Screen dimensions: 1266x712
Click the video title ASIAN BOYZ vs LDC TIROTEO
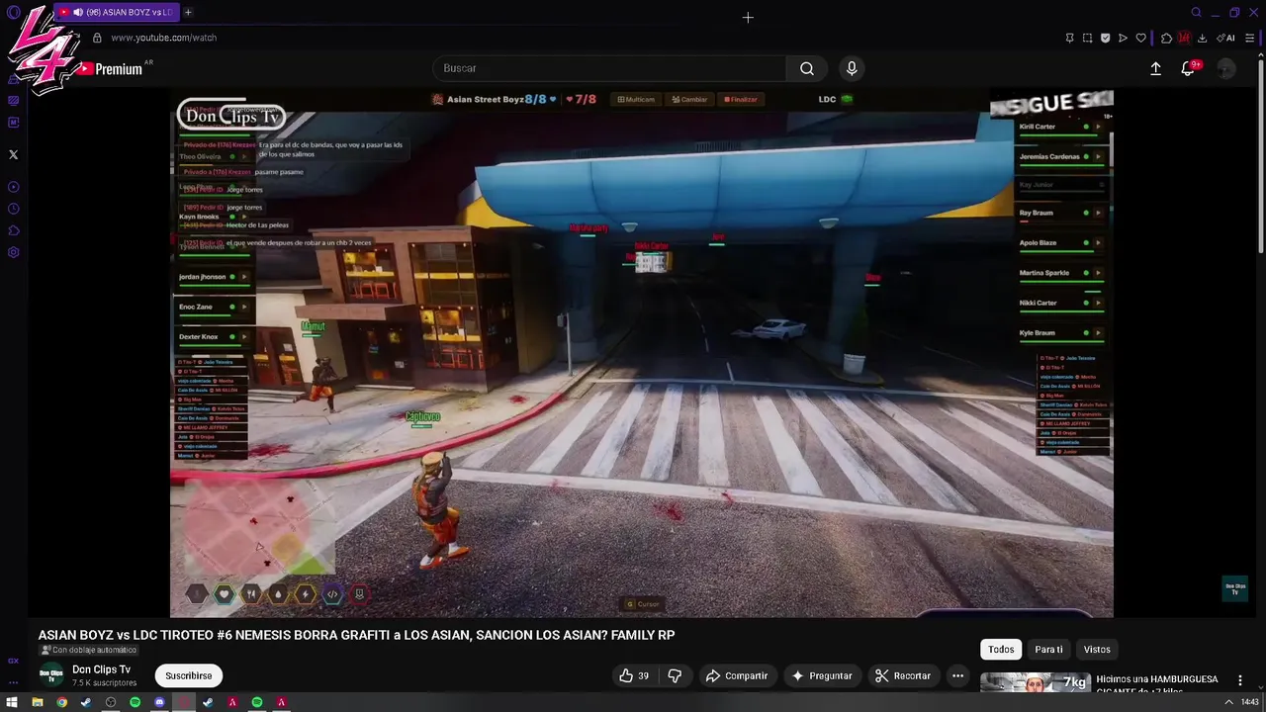tap(356, 635)
